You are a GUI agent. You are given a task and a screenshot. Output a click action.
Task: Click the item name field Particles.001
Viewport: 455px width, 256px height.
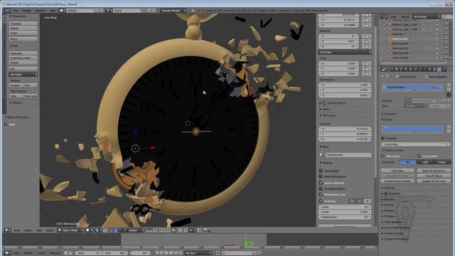[x=348, y=155]
